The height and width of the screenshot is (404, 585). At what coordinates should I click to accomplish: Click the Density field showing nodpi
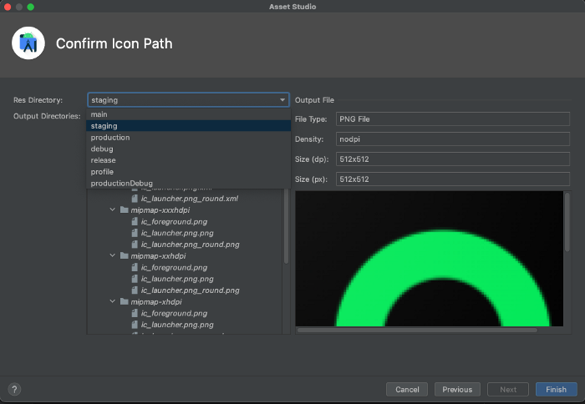click(453, 139)
